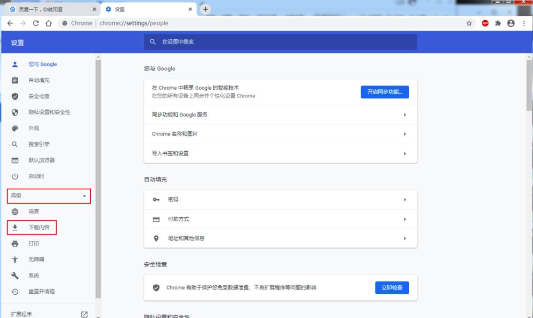Open the 密码 settings row
The height and width of the screenshot is (318, 533).
click(x=280, y=199)
